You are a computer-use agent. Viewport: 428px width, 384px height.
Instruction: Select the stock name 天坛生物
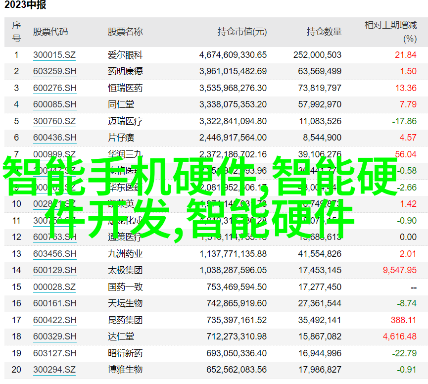pyautogui.click(x=125, y=303)
